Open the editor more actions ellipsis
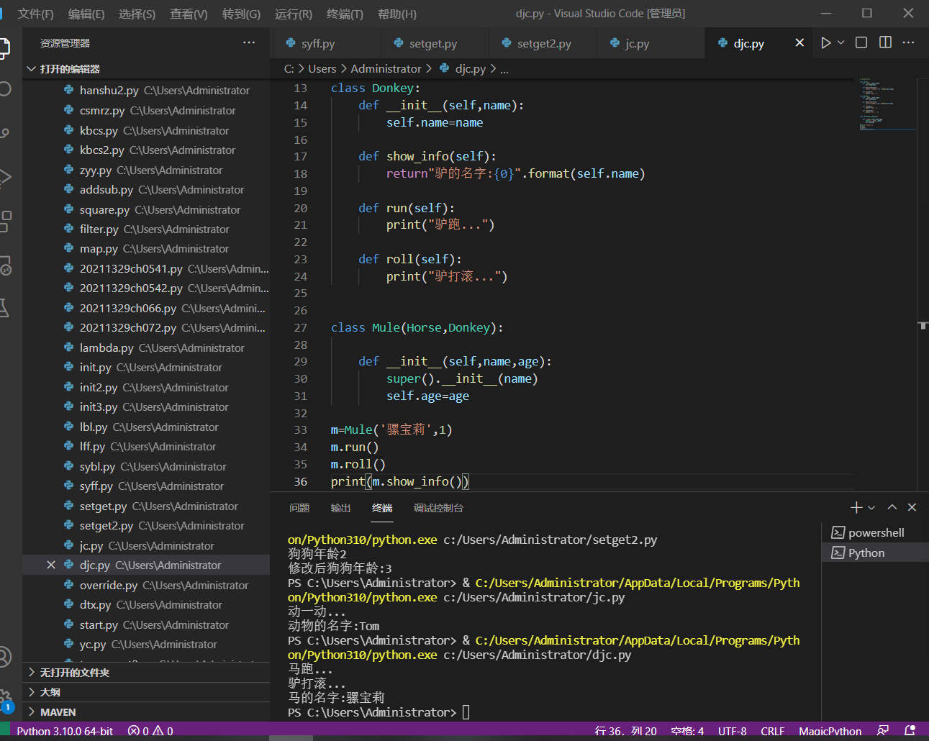The image size is (929, 741). pyautogui.click(x=908, y=43)
